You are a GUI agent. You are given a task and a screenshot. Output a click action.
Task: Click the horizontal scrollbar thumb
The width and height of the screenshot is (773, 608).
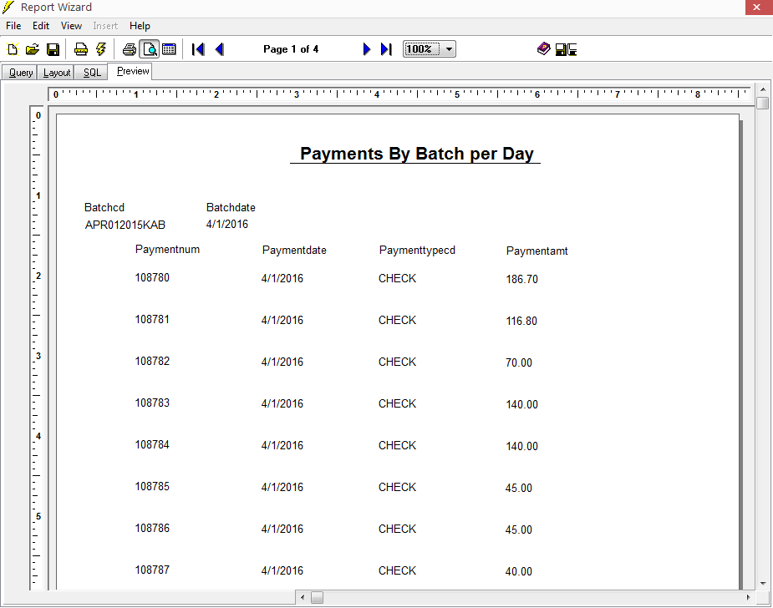pyautogui.click(x=317, y=598)
